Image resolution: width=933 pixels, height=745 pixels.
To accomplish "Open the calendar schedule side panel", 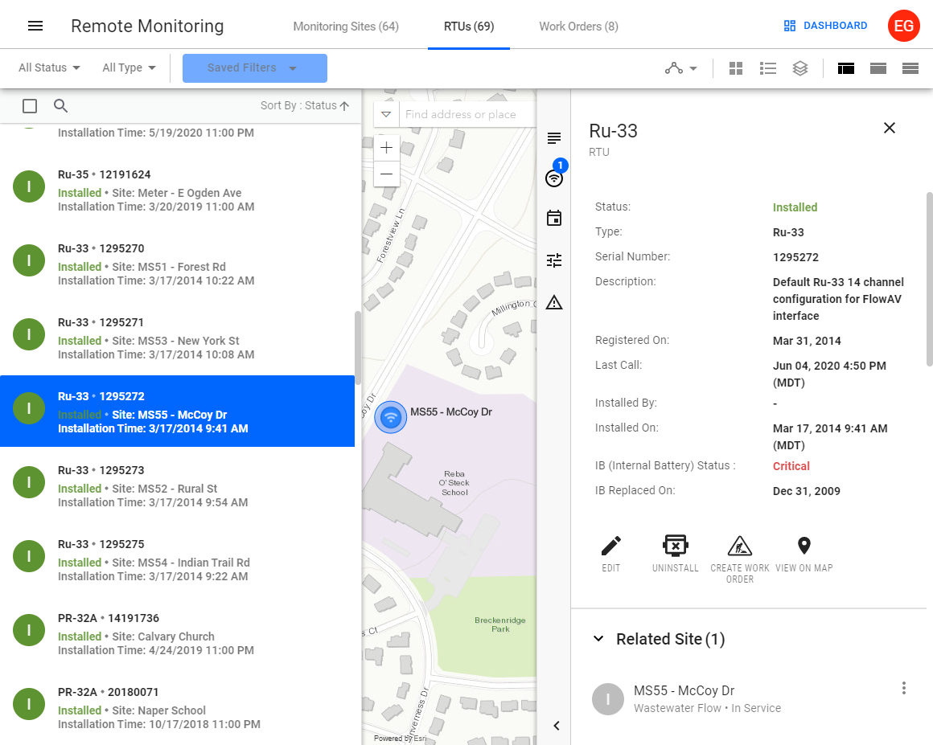I will 554,219.
